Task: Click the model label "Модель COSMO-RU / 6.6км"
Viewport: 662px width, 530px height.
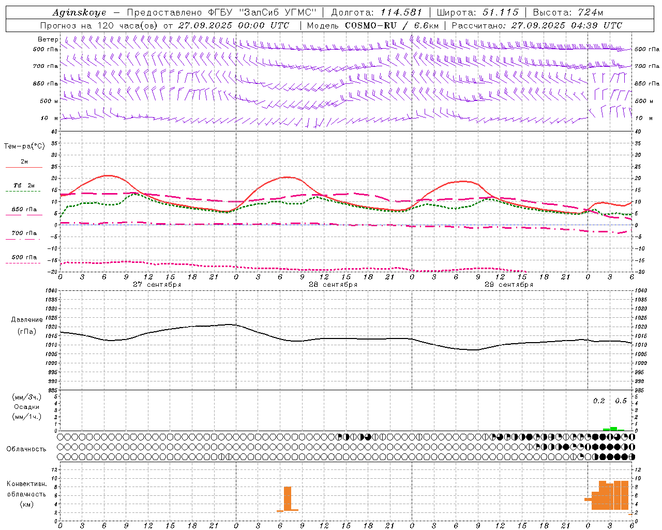Action: tap(373, 25)
